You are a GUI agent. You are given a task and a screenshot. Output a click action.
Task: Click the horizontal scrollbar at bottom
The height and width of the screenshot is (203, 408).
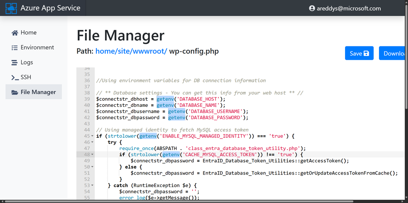179,201
